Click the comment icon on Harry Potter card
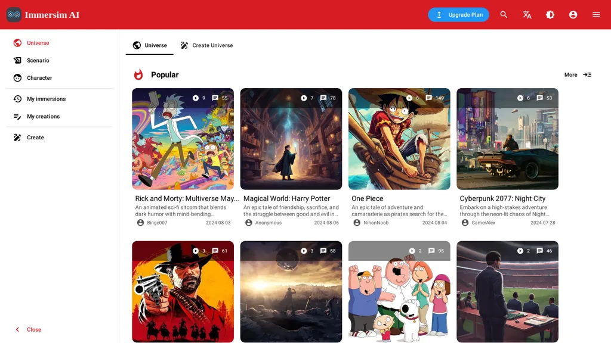The height and width of the screenshot is (343, 611). 323,98
